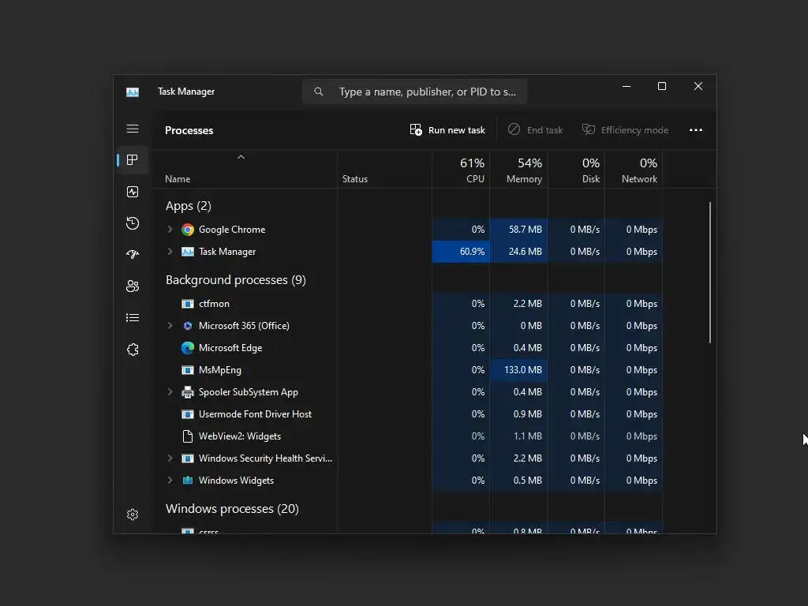Viewport: 808px width, 606px height.
Task: Open the Details sidebar icon
Action: (133, 317)
